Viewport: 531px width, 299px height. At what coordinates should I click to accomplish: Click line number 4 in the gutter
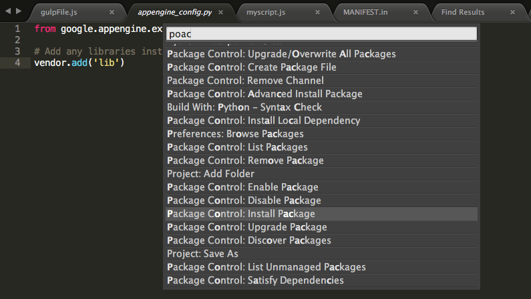[x=17, y=63]
